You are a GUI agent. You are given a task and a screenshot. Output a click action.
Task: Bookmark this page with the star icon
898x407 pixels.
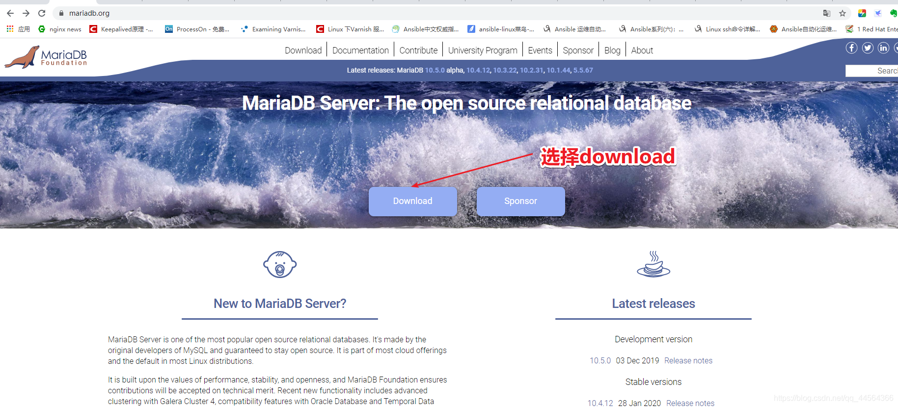pos(843,13)
